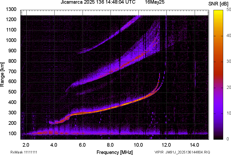Click the range tick label "900"
231x155 pixels.
pyautogui.click(x=12, y=51)
